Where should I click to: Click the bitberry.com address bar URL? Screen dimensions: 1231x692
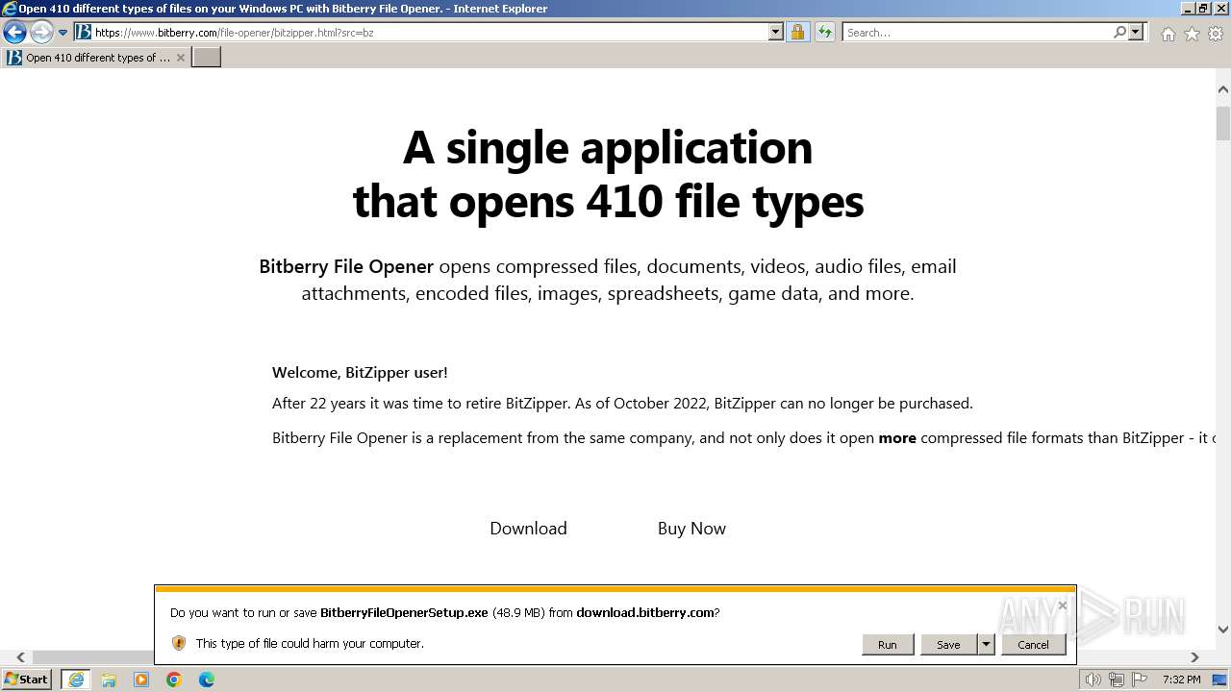(235, 32)
